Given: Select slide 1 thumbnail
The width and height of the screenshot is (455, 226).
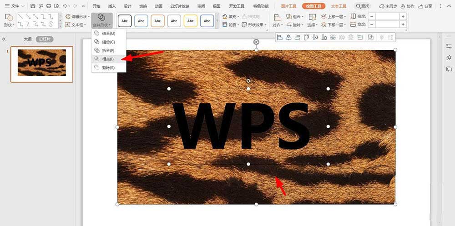Looking at the screenshot, I should click(x=42, y=64).
